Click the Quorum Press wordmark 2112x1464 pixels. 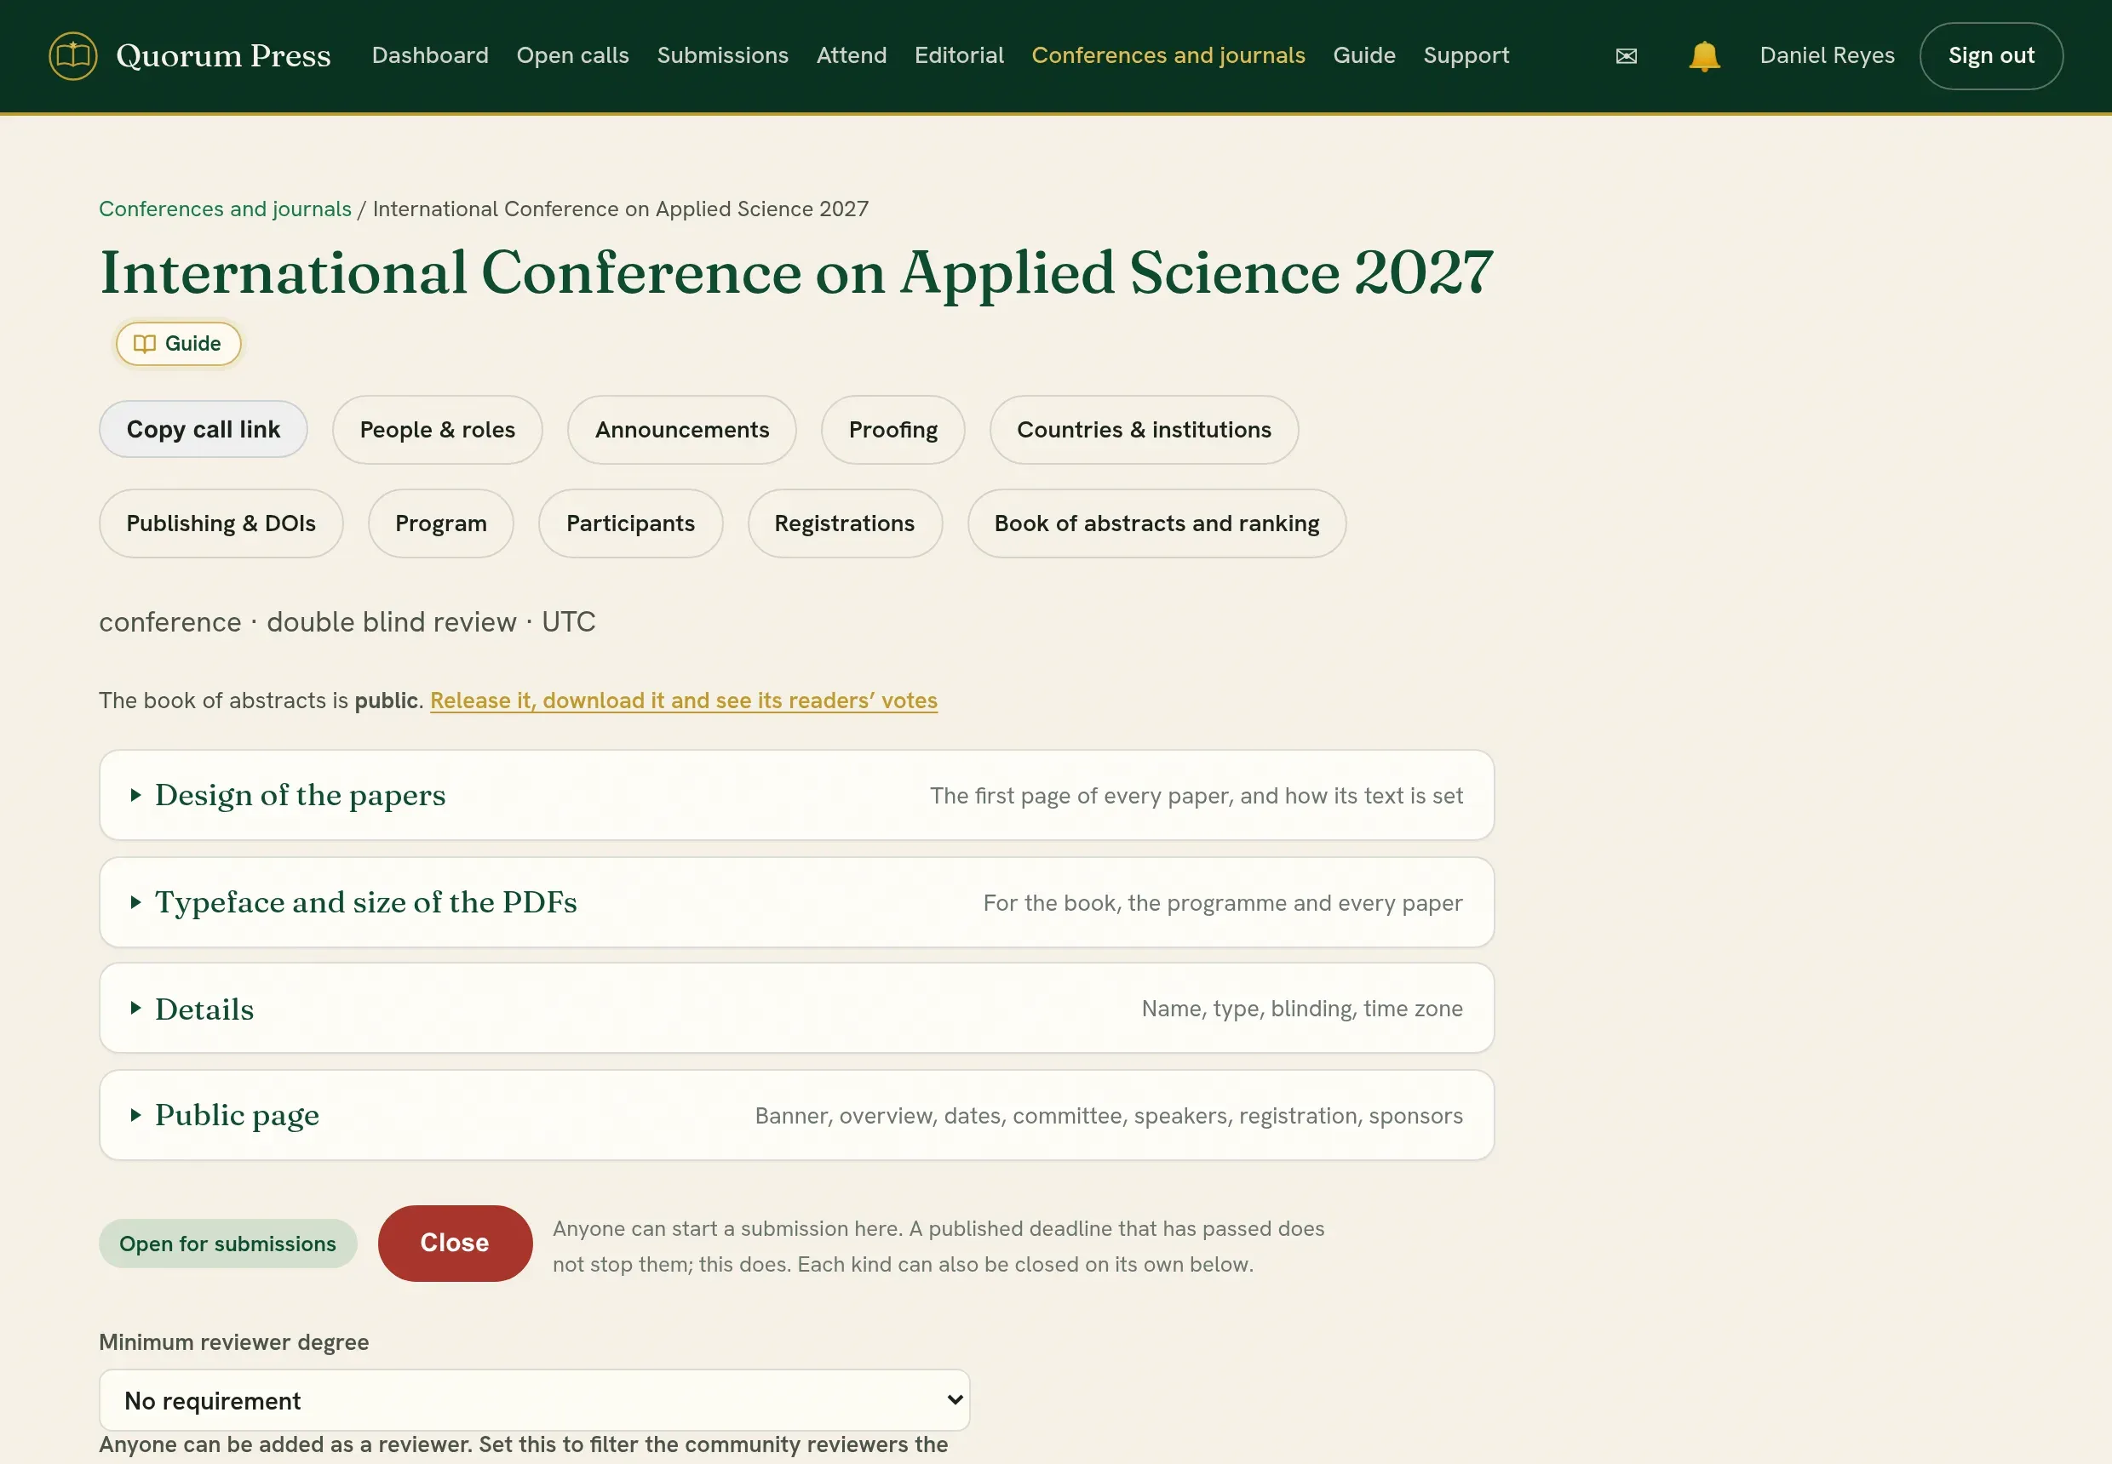tap(223, 56)
